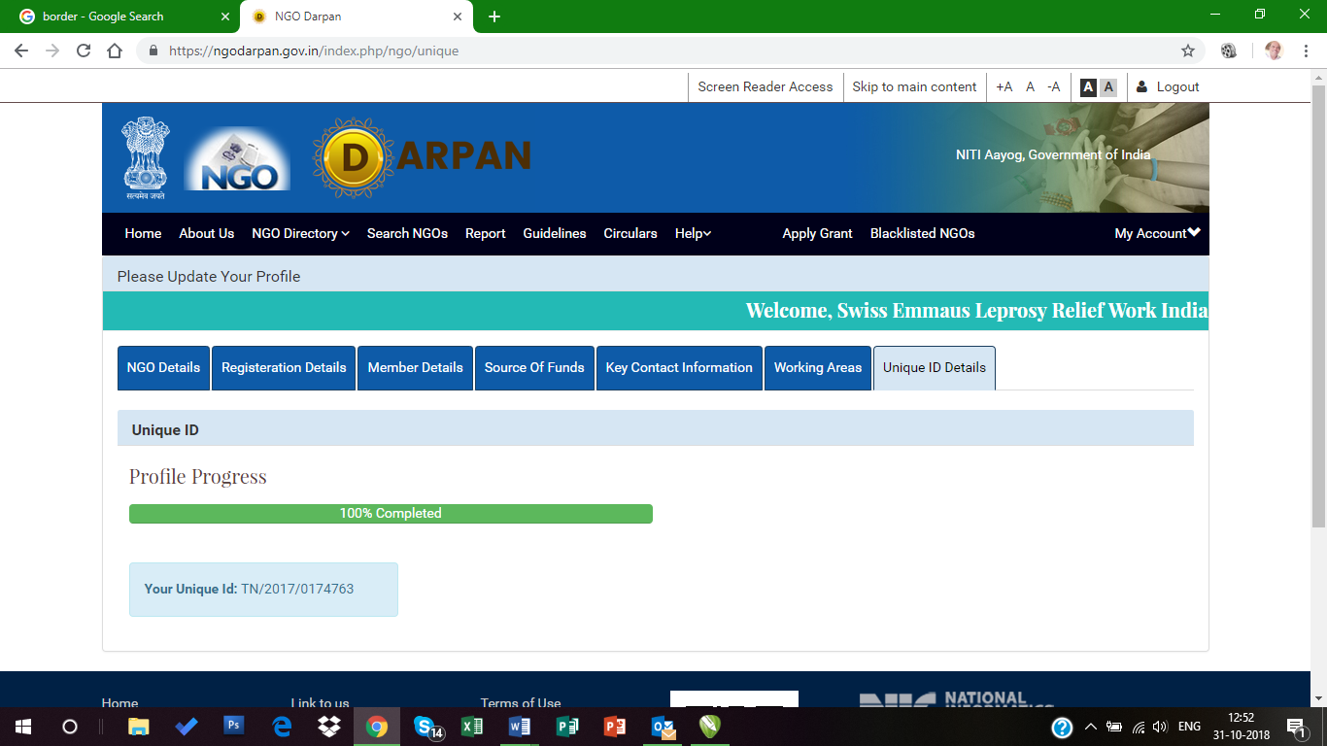Viewport: 1327px width, 746px height.
Task: Open the browser home page icon
Action: (115, 51)
